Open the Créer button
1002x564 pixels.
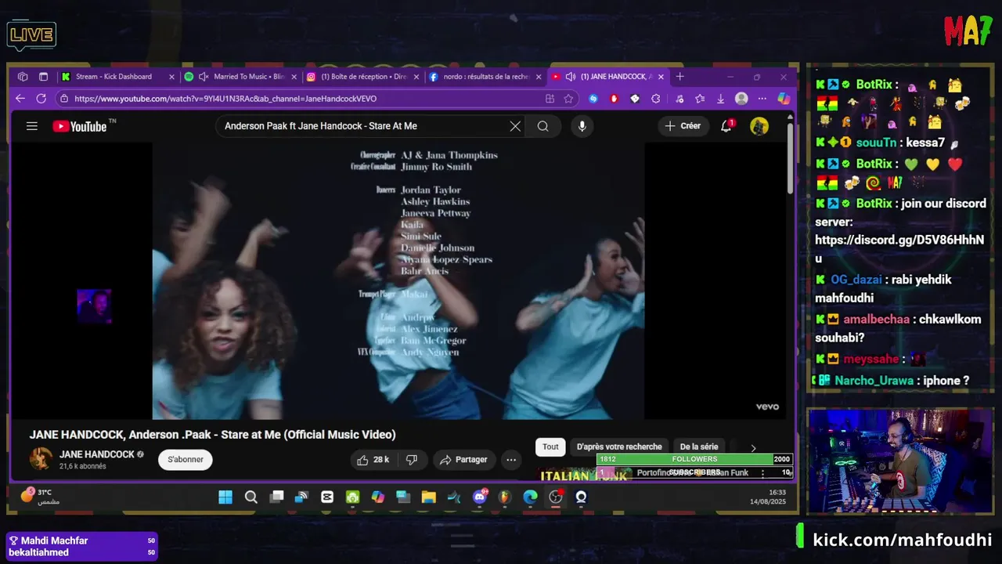[683, 126]
